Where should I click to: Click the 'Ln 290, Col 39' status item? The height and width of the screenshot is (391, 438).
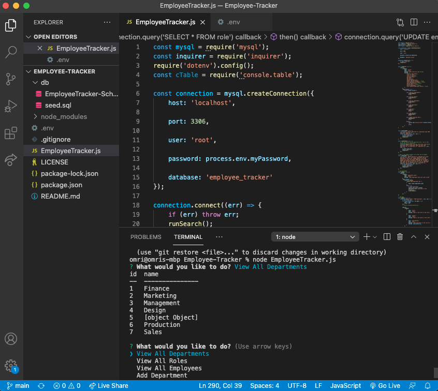220,385
